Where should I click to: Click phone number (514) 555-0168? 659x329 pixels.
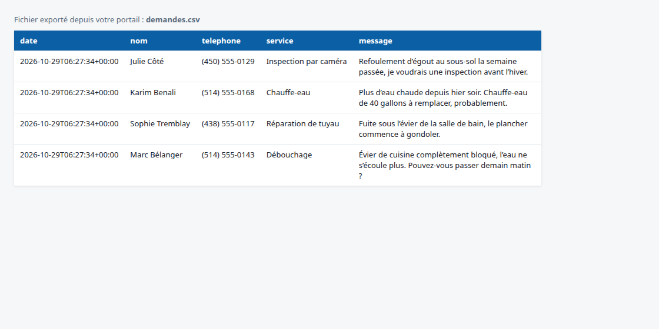click(x=228, y=93)
